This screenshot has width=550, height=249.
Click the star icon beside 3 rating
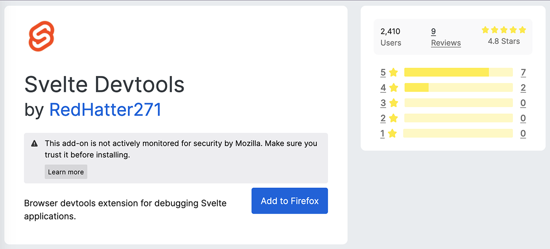(x=393, y=103)
